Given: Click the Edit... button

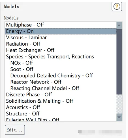Looking at the screenshot, I should pos(15,130).
